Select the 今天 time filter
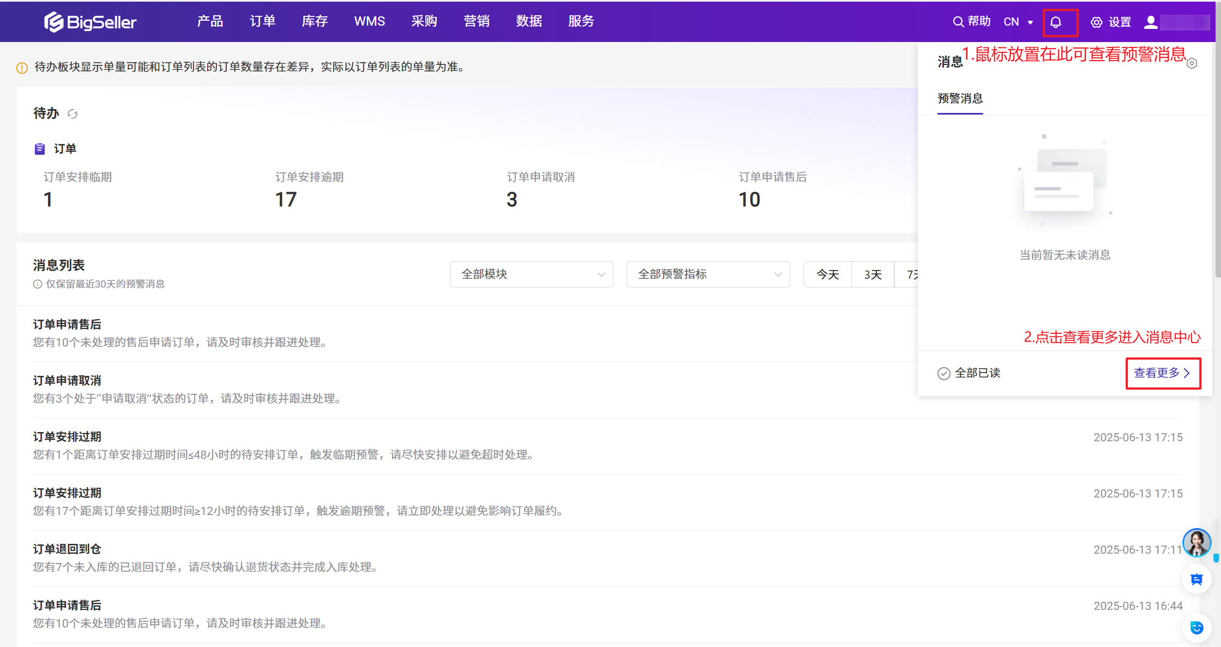The height and width of the screenshot is (647, 1221). click(827, 274)
